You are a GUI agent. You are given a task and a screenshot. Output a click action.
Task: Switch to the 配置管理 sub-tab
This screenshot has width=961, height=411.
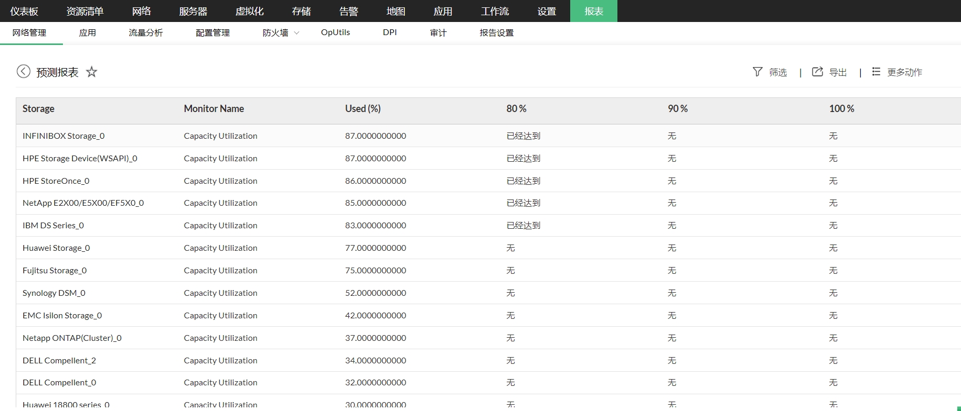coord(213,32)
